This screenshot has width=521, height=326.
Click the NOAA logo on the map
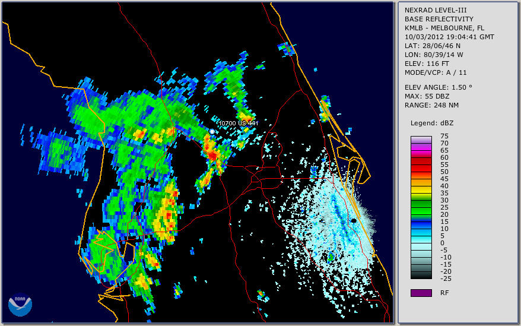[x=20, y=305]
